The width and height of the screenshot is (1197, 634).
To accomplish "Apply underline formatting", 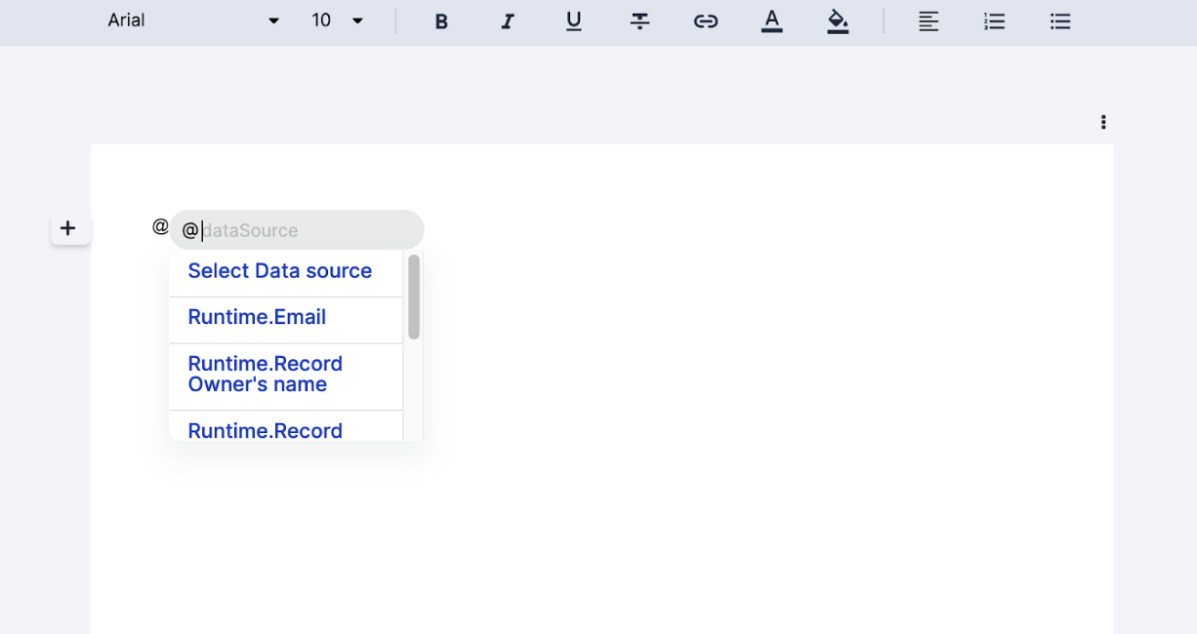I will click(574, 21).
